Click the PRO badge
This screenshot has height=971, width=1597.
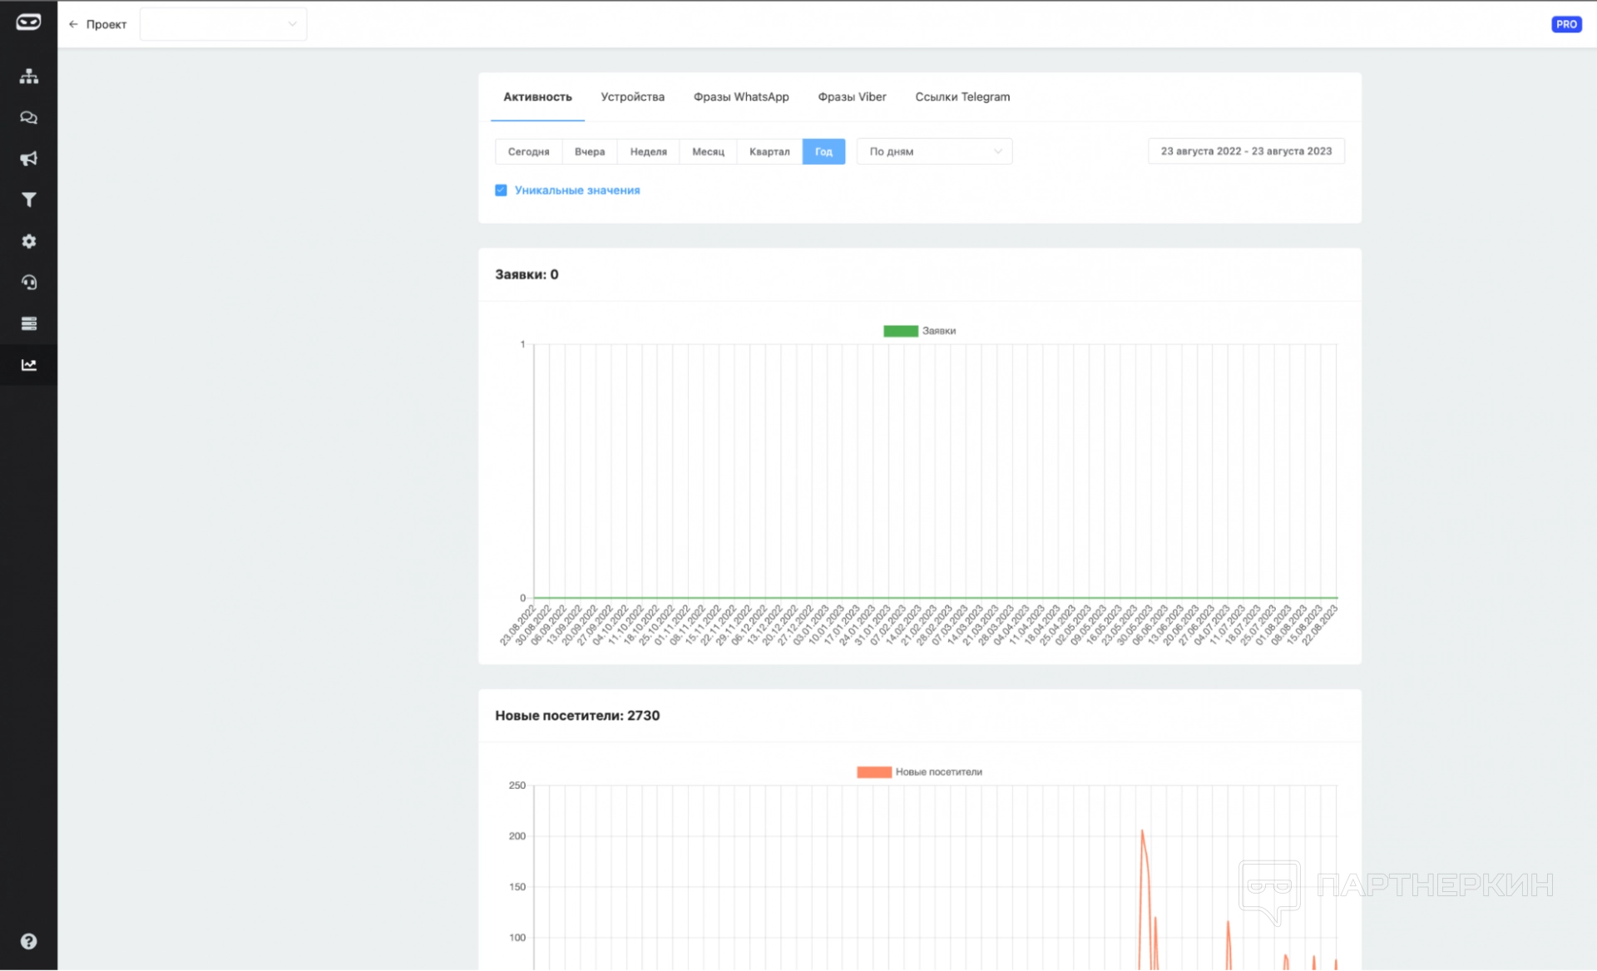coord(1565,24)
